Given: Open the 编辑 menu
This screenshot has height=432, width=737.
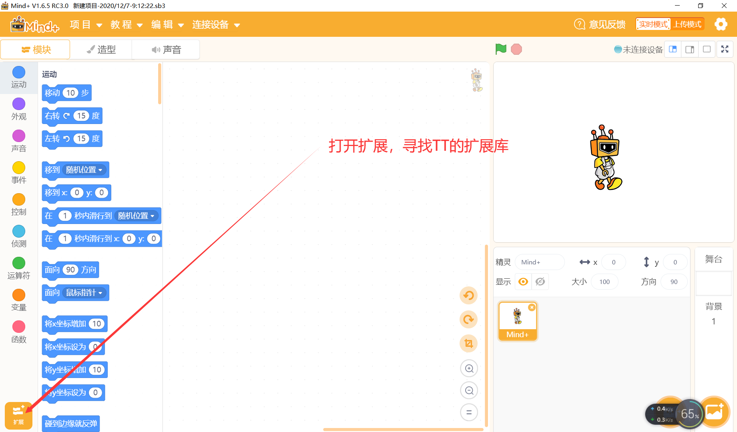Looking at the screenshot, I should point(167,25).
